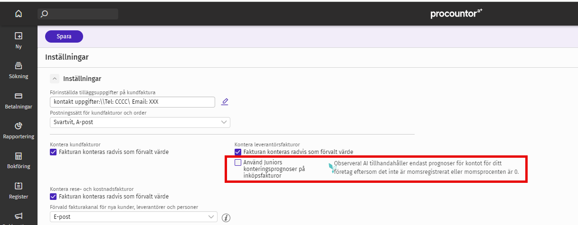Toggle Kontera kundfakturor radvis checkbox
The width and height of the screenshot is (578, 225).
[x=53, y=152]
